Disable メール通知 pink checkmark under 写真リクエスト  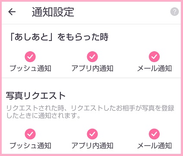154,134
